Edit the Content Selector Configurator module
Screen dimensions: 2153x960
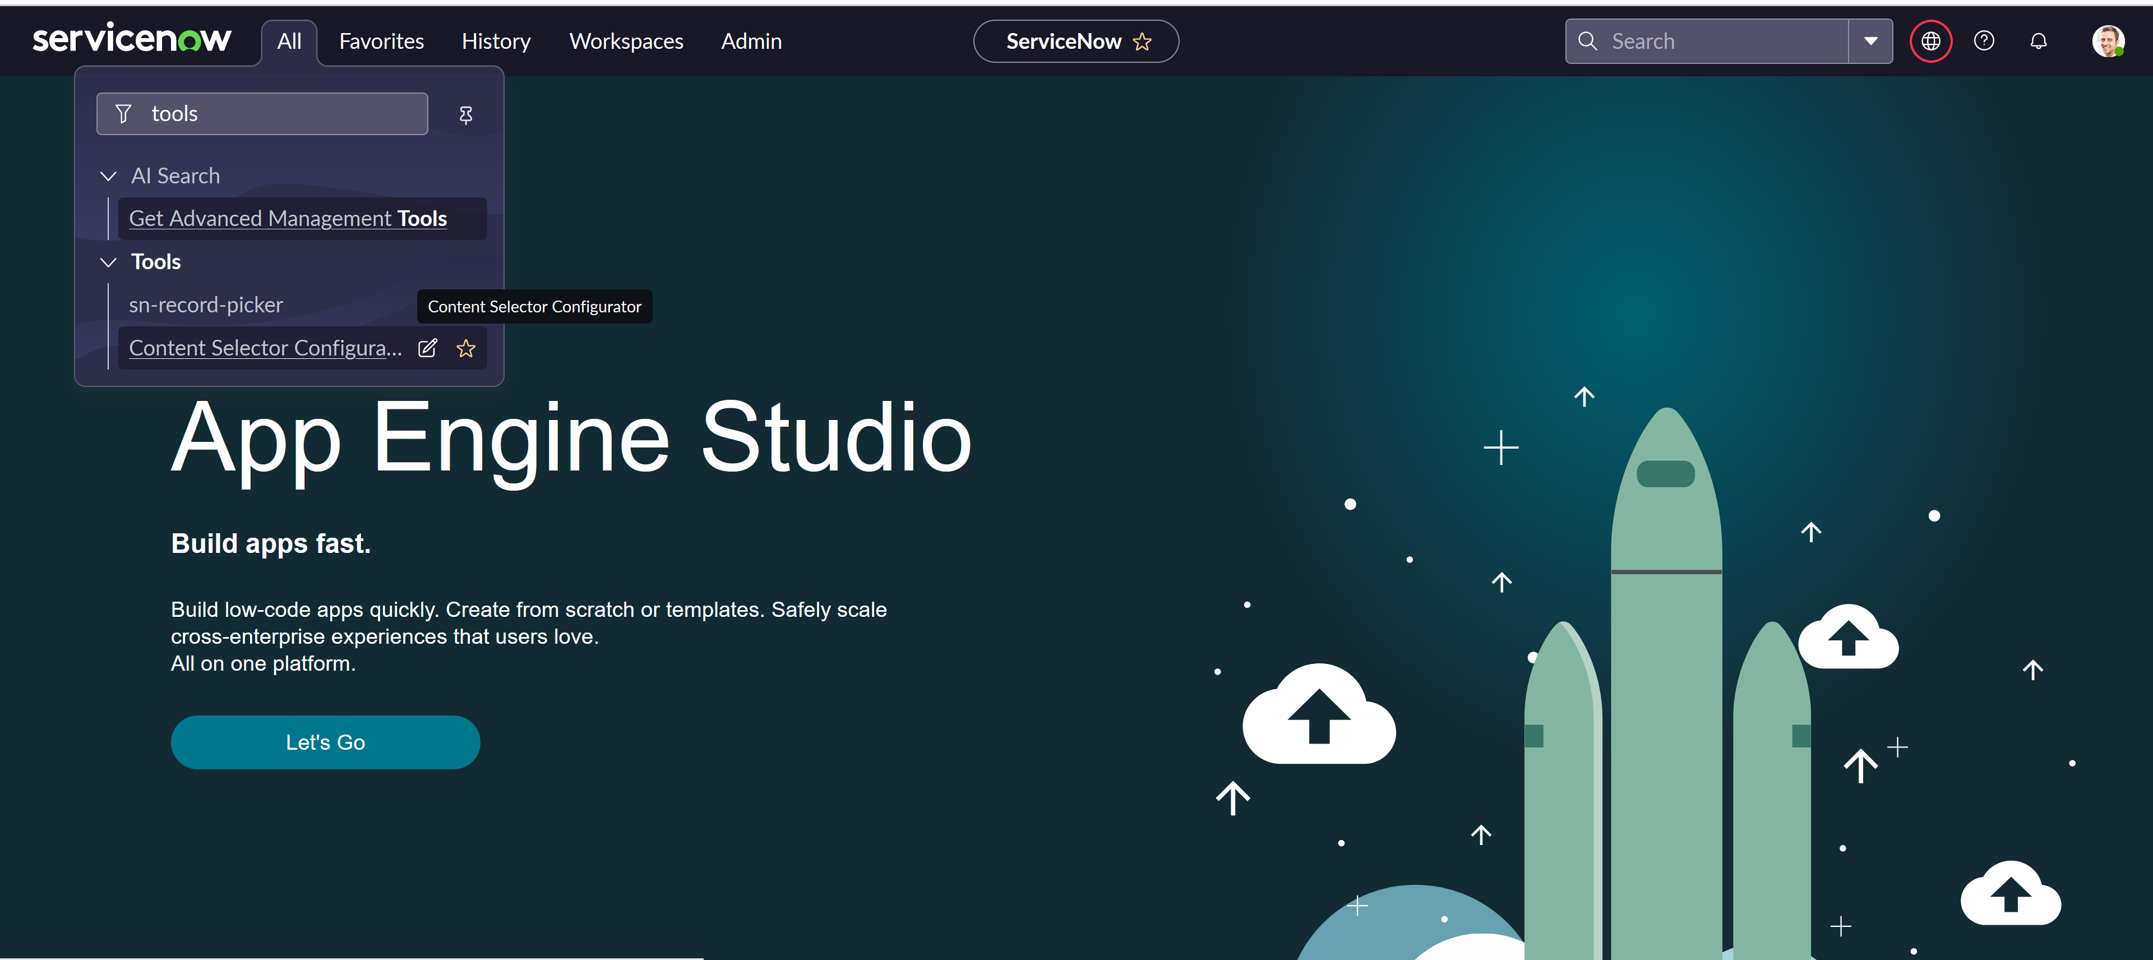click(x=427, y=348)
